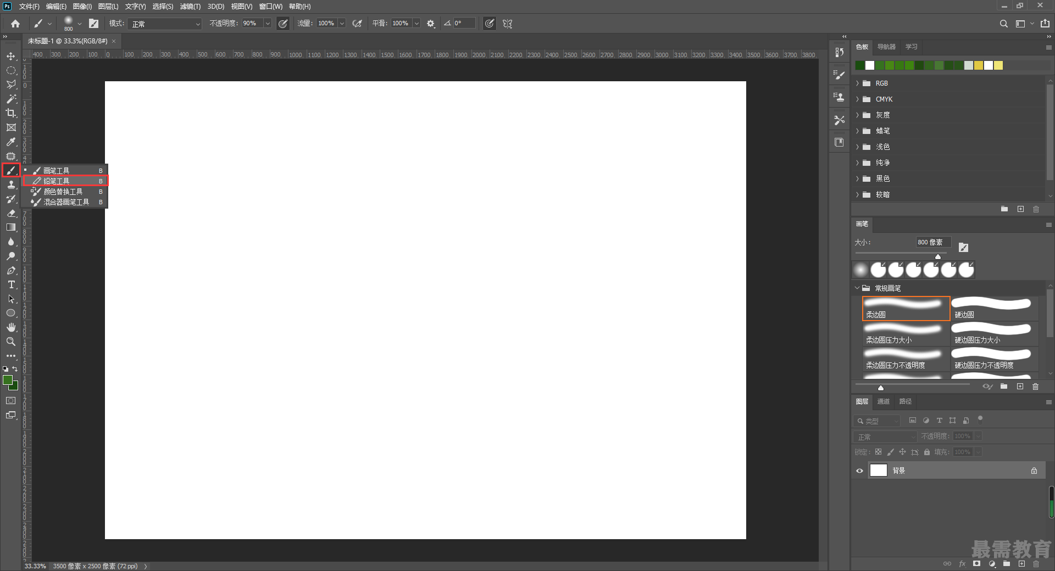The image size is (1055, 571).
Task: Click the foreground green color swatch
Action: click(x=8, y=380)
